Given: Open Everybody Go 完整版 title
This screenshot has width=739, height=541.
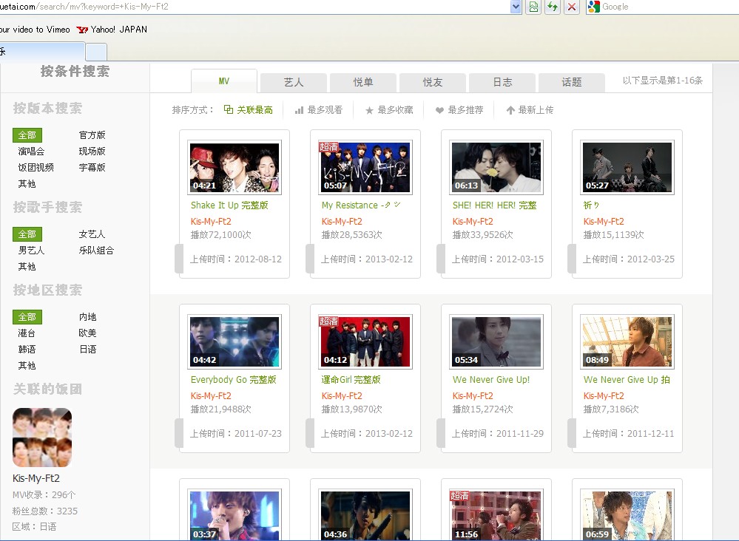Looking at the screenshot, I should (x=233, y=379).
